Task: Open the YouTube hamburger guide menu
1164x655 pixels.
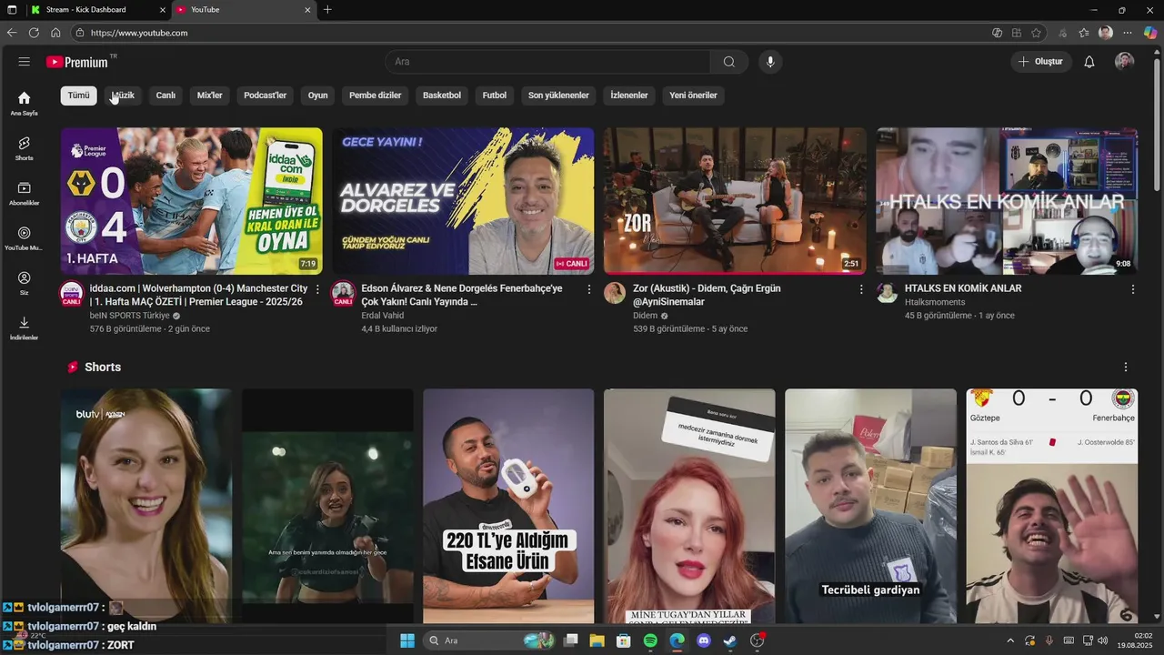Action: pos(25,62)
